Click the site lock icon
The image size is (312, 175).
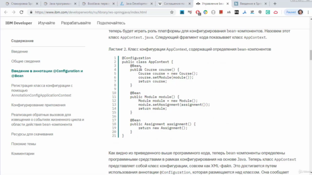click(x=31, y=12)
